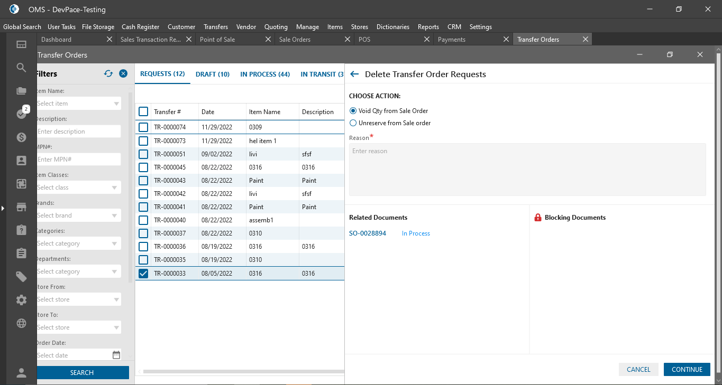Open the user tasks icon with badge
The width and height of the screenshot is (722, 385).
[22, 114]
